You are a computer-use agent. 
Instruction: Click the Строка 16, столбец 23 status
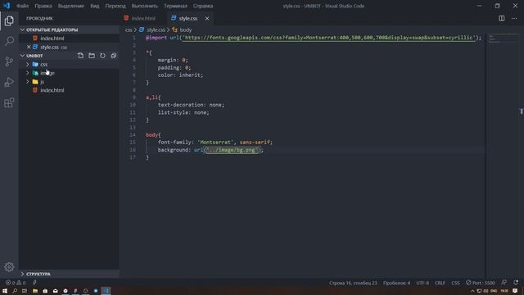point(353,283)
